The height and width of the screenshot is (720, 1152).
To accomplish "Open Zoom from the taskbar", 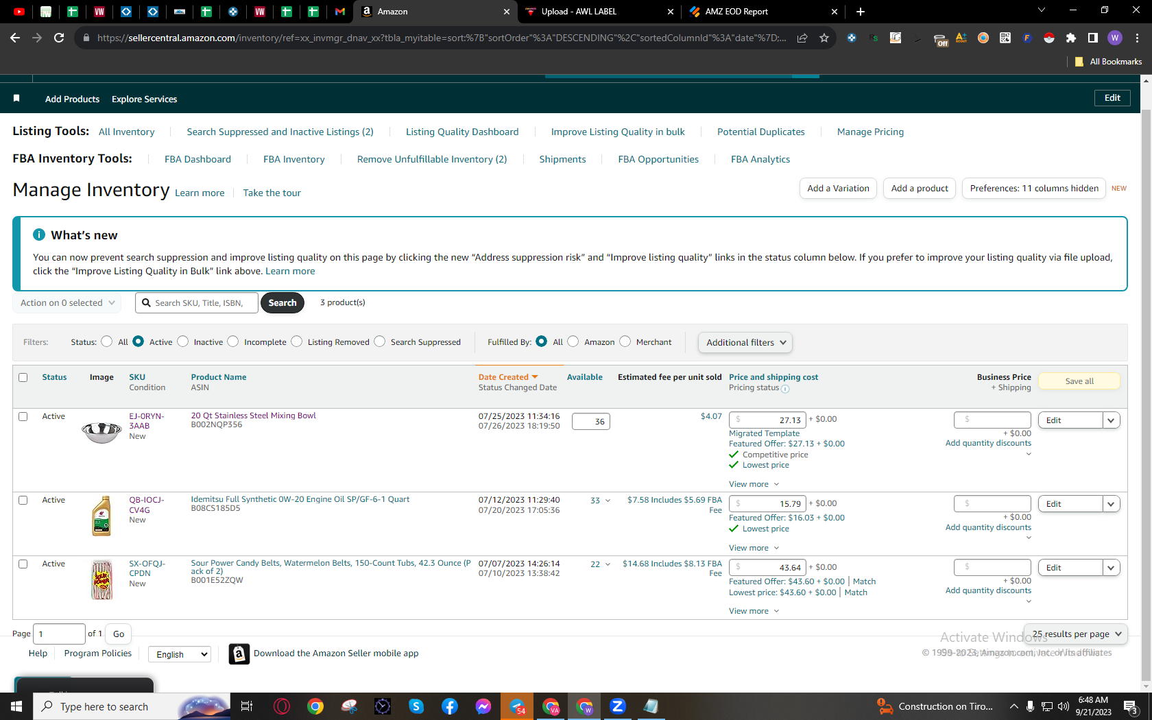I will pos(618,706).
